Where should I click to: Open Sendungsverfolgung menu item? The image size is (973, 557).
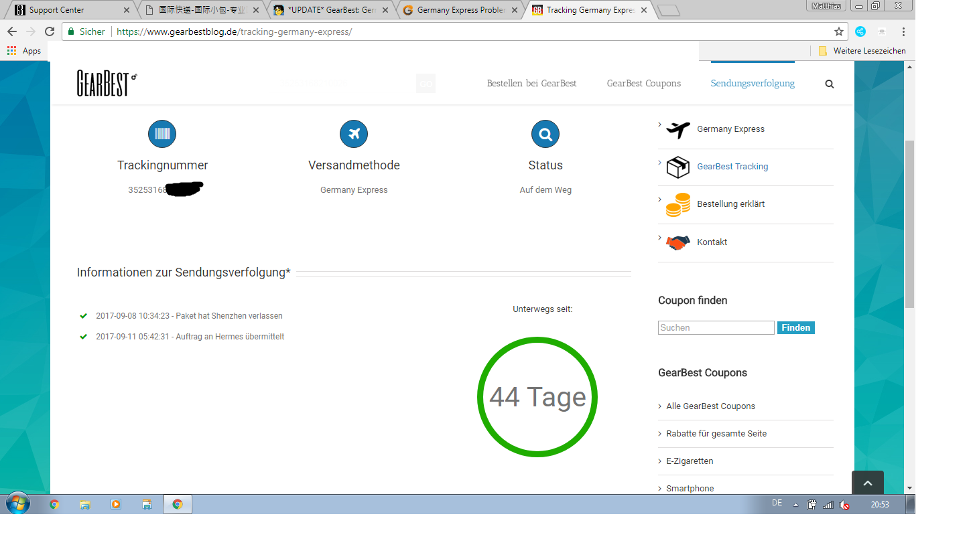pyautogui.click(x=753, y=84)
